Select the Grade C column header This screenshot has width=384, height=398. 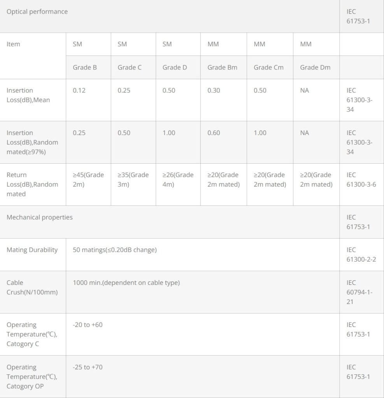(x=129, y=67)
